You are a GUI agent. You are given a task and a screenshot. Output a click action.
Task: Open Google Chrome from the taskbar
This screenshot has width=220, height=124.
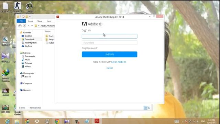pyautogui.click(x=57, y=121)
